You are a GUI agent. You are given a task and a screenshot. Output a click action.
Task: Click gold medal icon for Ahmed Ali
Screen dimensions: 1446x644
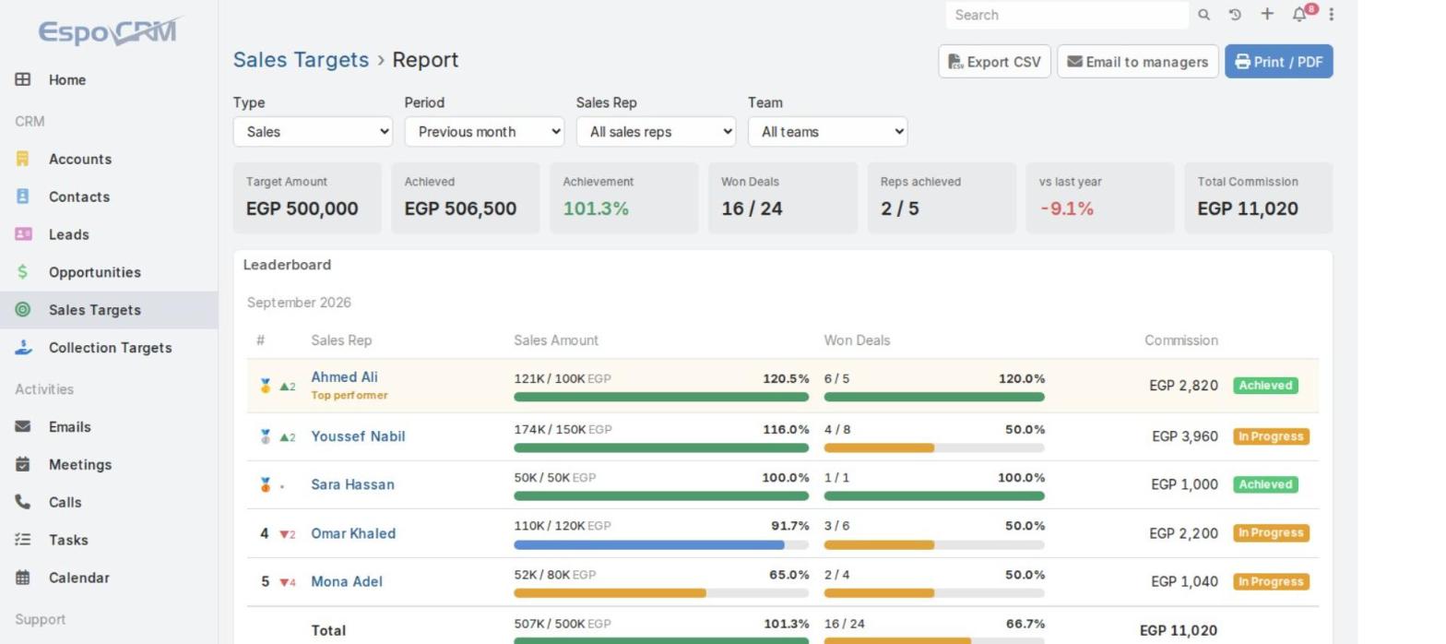click(266, 387)
